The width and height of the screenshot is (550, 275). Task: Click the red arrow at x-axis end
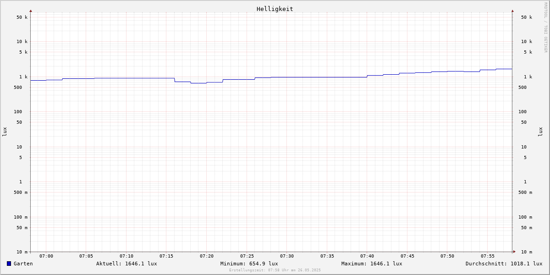pyautogui.click(x=514, y=251)
